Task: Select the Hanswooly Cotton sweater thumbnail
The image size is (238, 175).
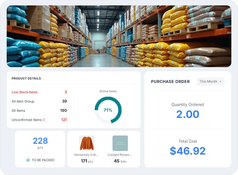Action: [87, 143]
